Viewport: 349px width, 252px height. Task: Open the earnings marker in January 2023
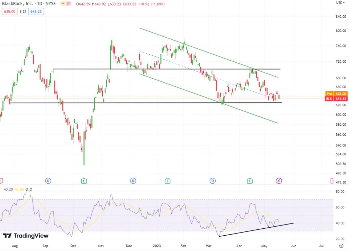168,181
